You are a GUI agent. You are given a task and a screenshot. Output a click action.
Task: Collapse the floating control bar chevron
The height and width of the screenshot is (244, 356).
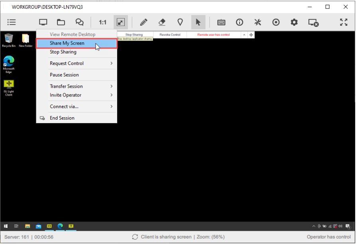click(x=244, y=34)
